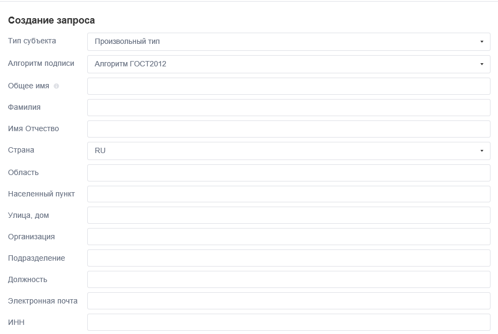Focus the Общее имя input field
The width and height of the screenshot is (498, 334).
[x=289, y=86]
